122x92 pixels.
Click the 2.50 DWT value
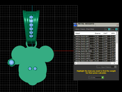105,36
